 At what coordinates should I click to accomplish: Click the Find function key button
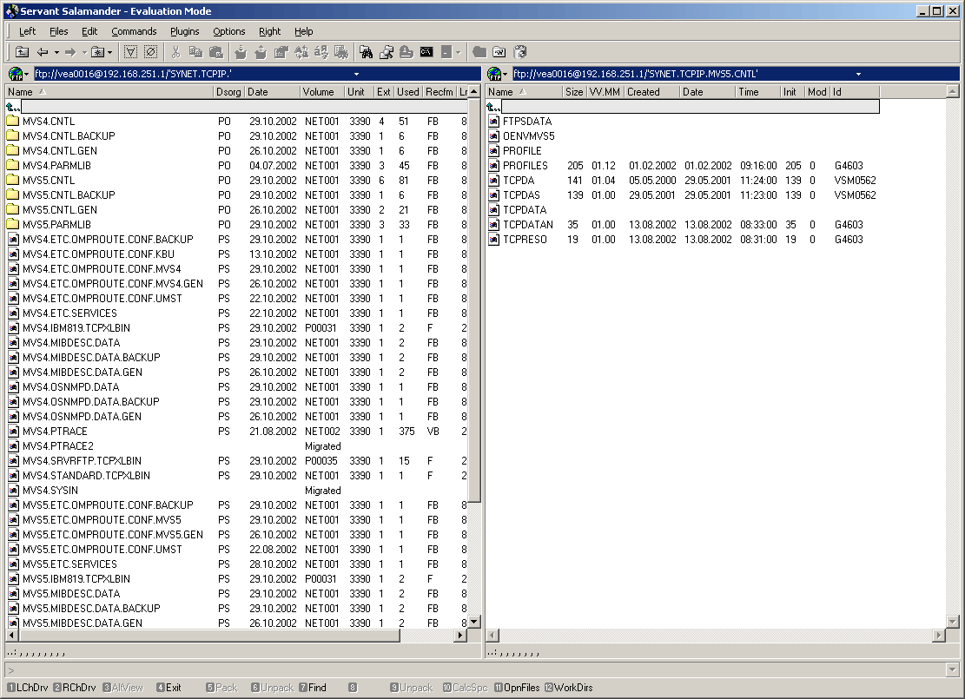click(x=313, y=688)
